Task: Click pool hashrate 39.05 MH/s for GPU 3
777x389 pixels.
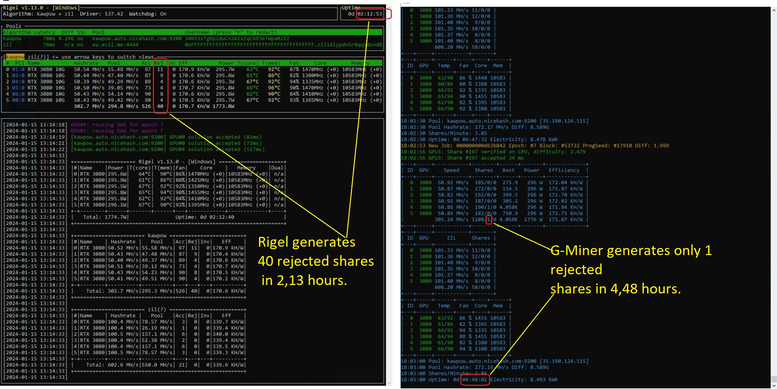Action: (123, 88)
